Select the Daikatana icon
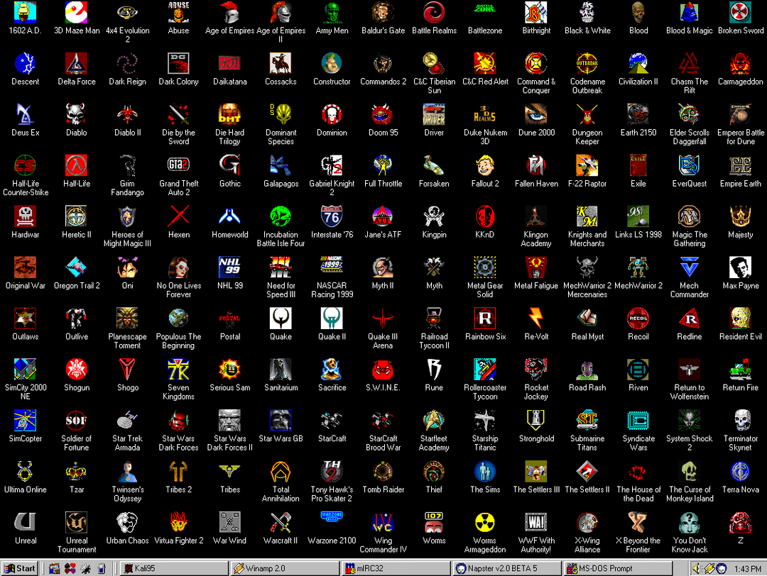Viewport: 767px width, 576px height. pos(230,63)
